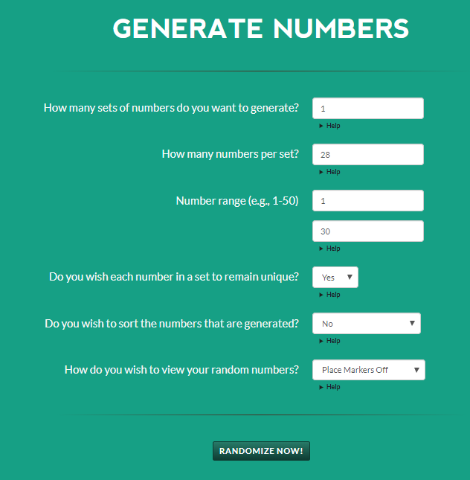Click the number range maximum field
This screenshot has height=480, width=470.
pyautogui.click(x=367, y=231)
